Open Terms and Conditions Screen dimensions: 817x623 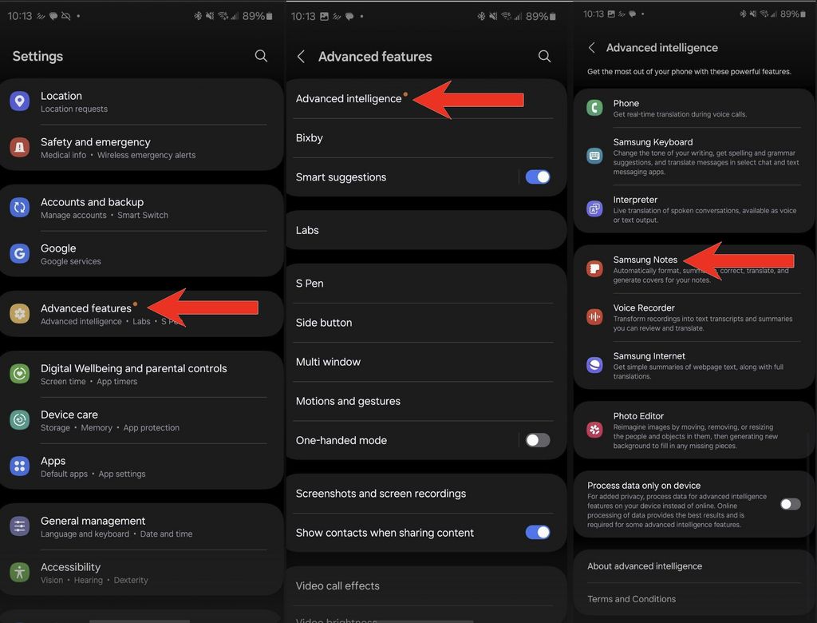point(631,598)
